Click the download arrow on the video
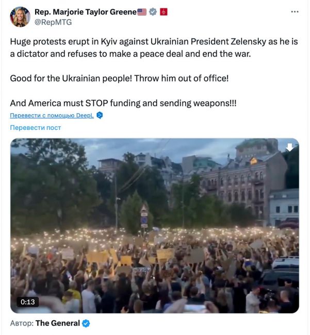 (x=290, y=147)
